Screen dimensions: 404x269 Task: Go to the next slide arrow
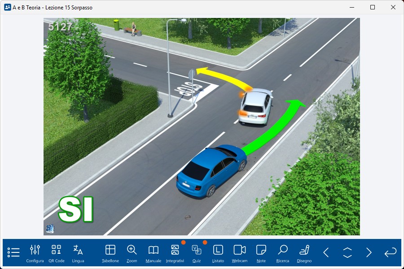(369, 252)
